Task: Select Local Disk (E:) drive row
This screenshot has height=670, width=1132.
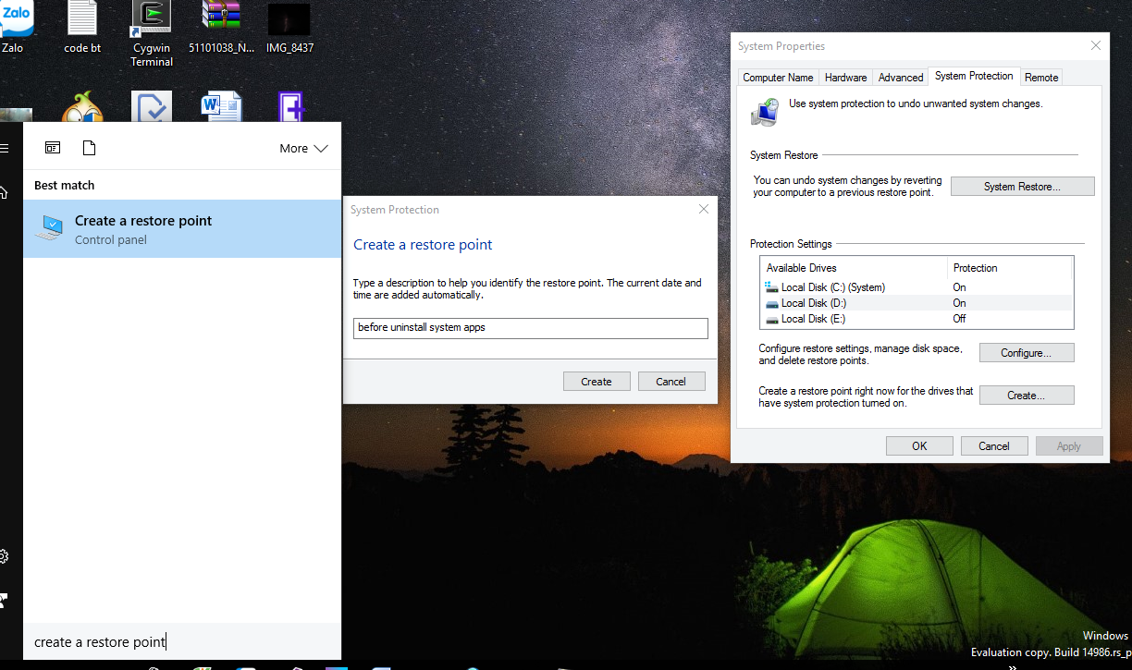Action: (x=915, y=319)
